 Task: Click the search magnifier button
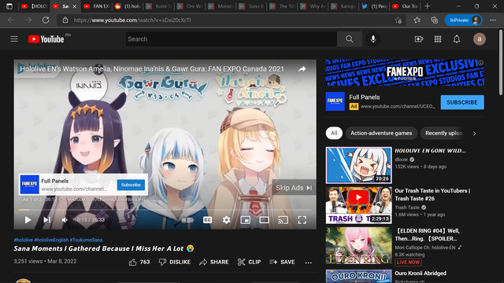350,39
